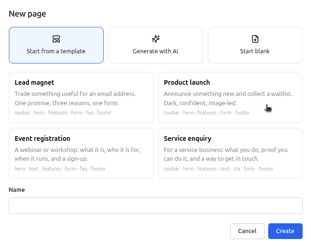Image resolution: width=311 pixels, height=246 pixels.
Task: Pick the Product launch template card
Action: [x=230, y=97]
